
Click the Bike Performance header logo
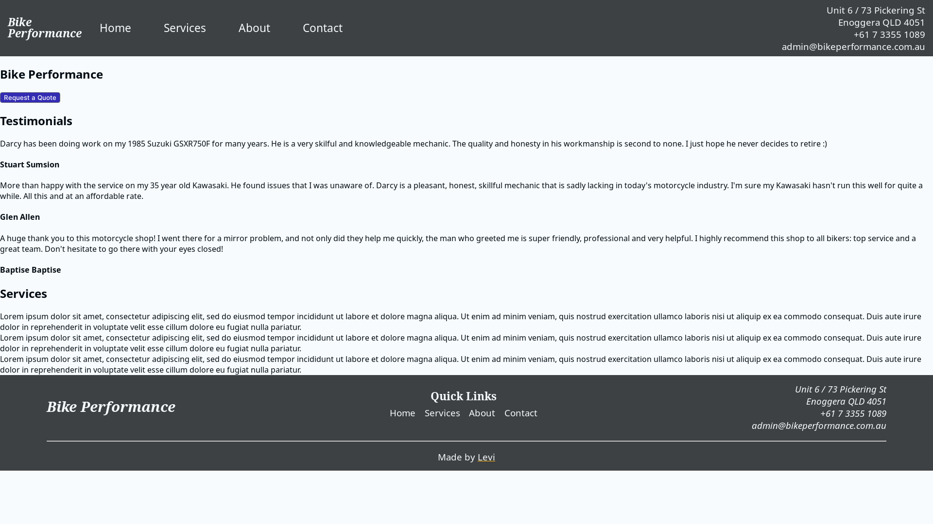[x=45, y=28]
